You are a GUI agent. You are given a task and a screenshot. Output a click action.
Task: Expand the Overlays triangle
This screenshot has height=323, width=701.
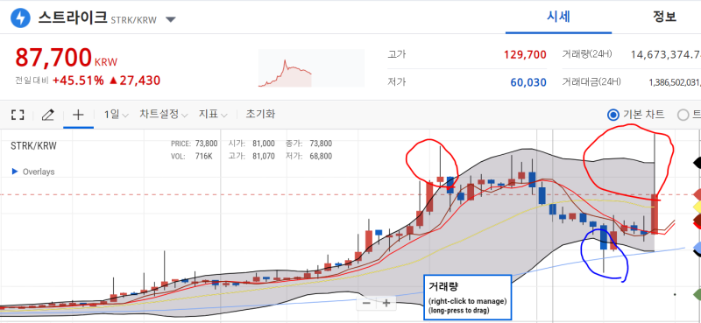point(14,172)
